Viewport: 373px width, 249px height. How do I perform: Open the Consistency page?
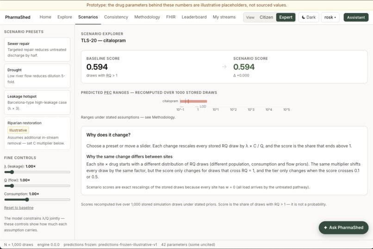(x=116, y=17)
